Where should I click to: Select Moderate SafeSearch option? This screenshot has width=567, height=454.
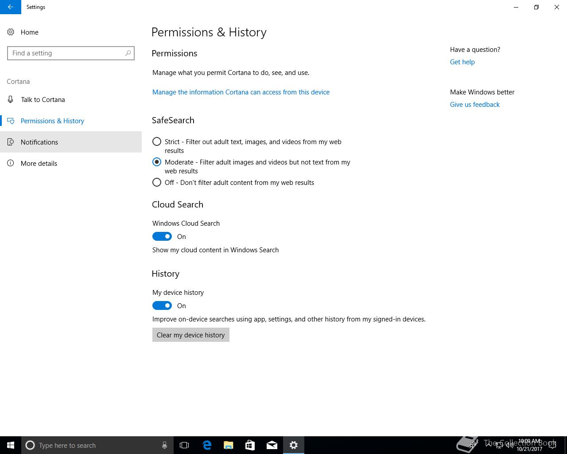tap(157, 162)
